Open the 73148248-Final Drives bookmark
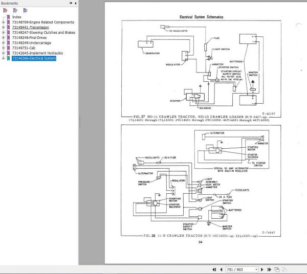Screen dimensions: 307x274 point(29,37)
